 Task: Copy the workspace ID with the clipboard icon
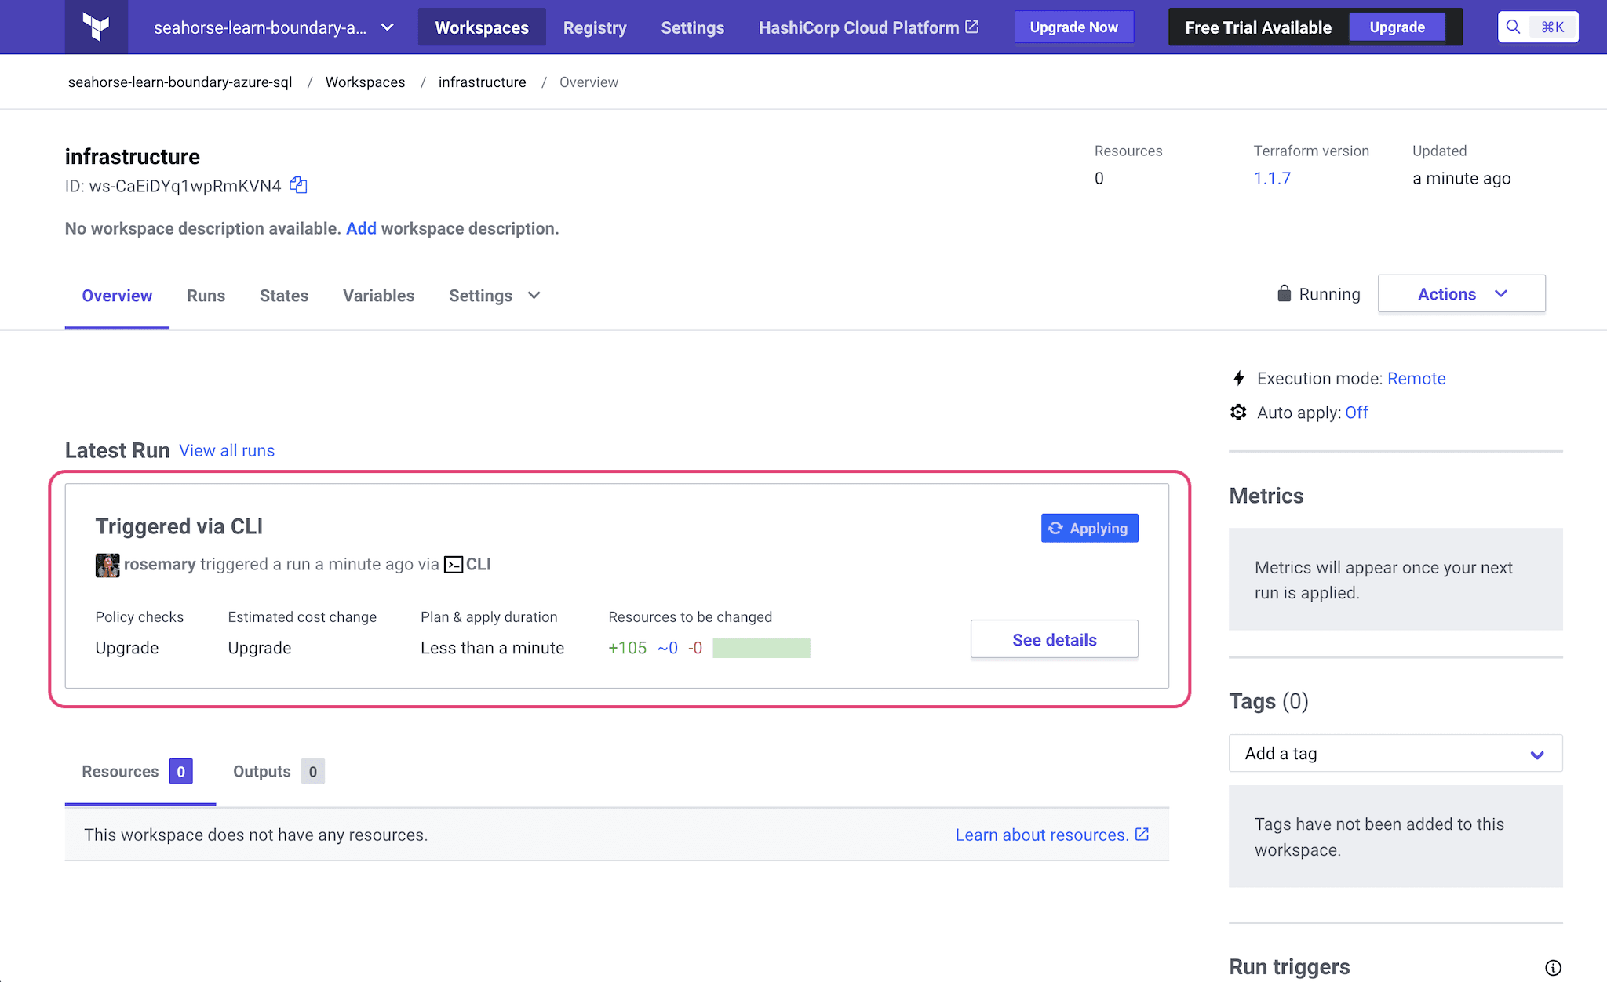[x=298, y=185]
